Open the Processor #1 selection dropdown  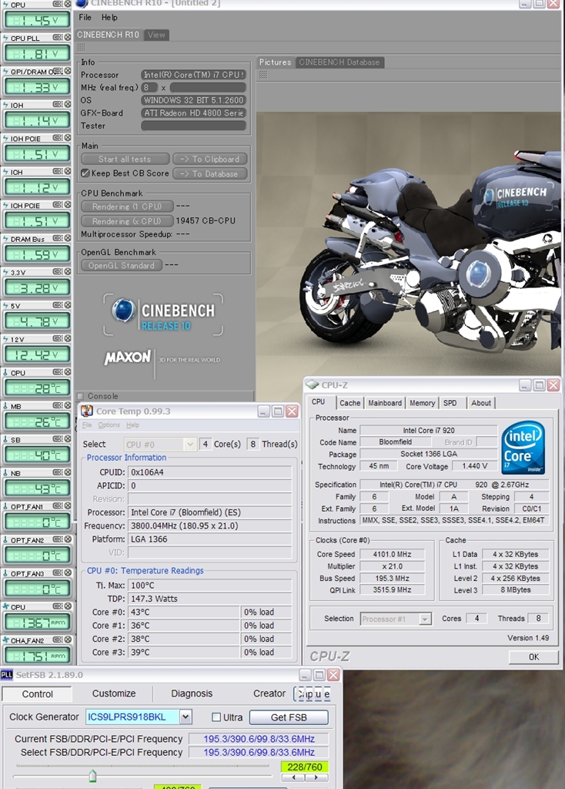click(425, 619)
